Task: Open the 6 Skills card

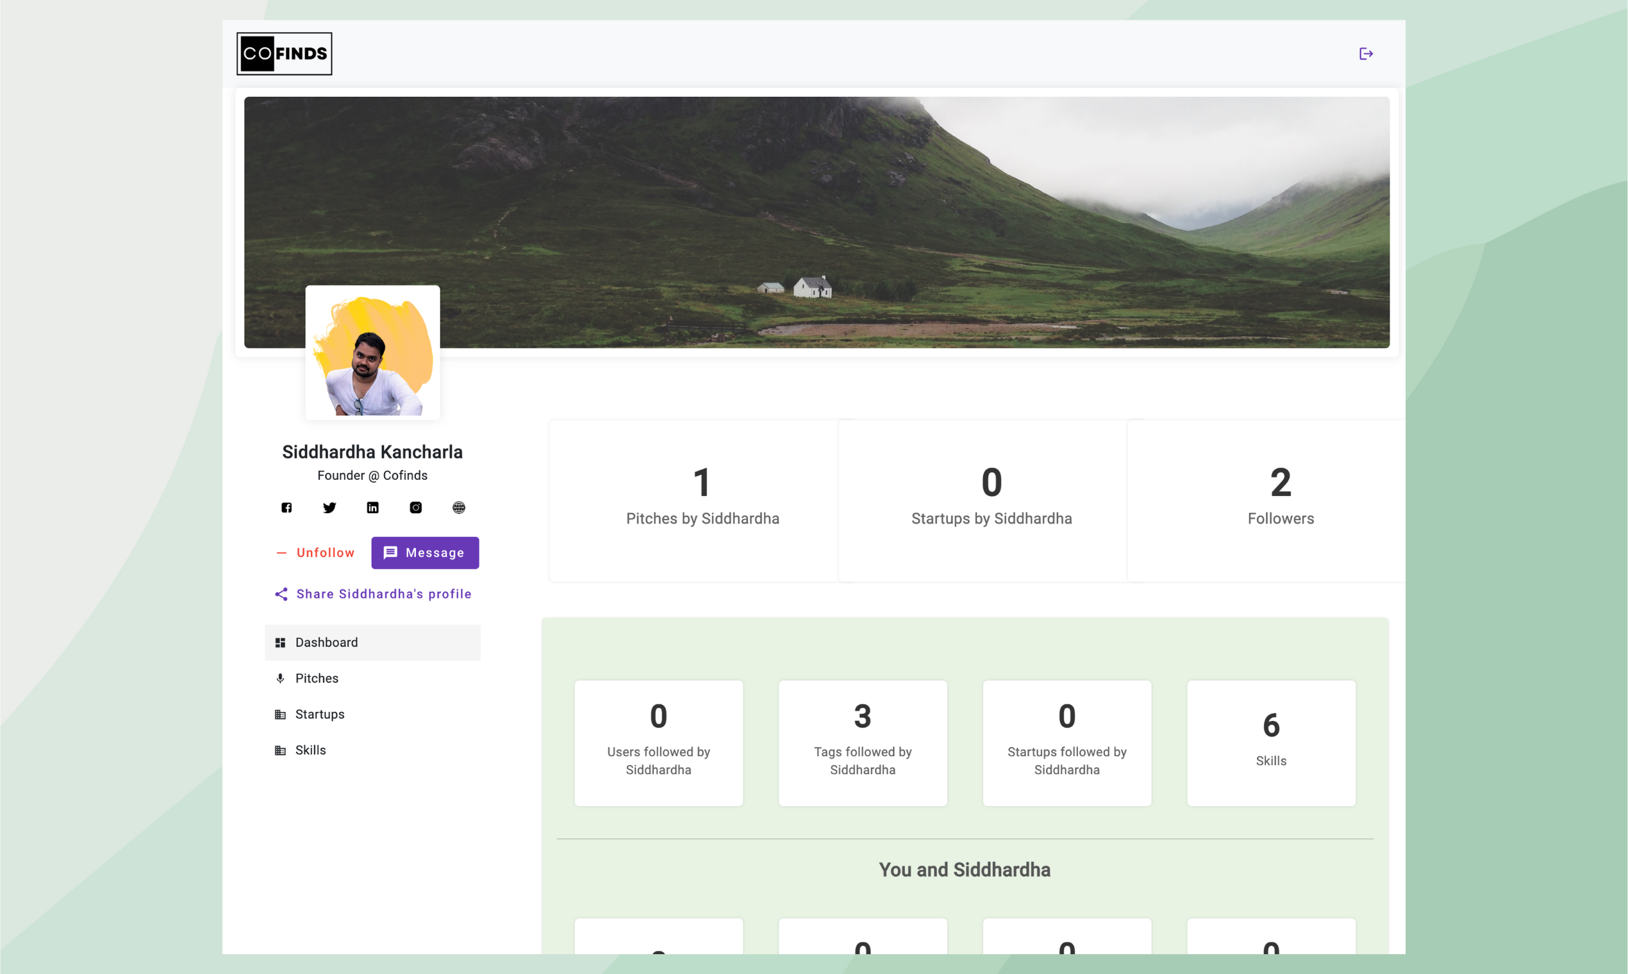Action: [1271, 743]
